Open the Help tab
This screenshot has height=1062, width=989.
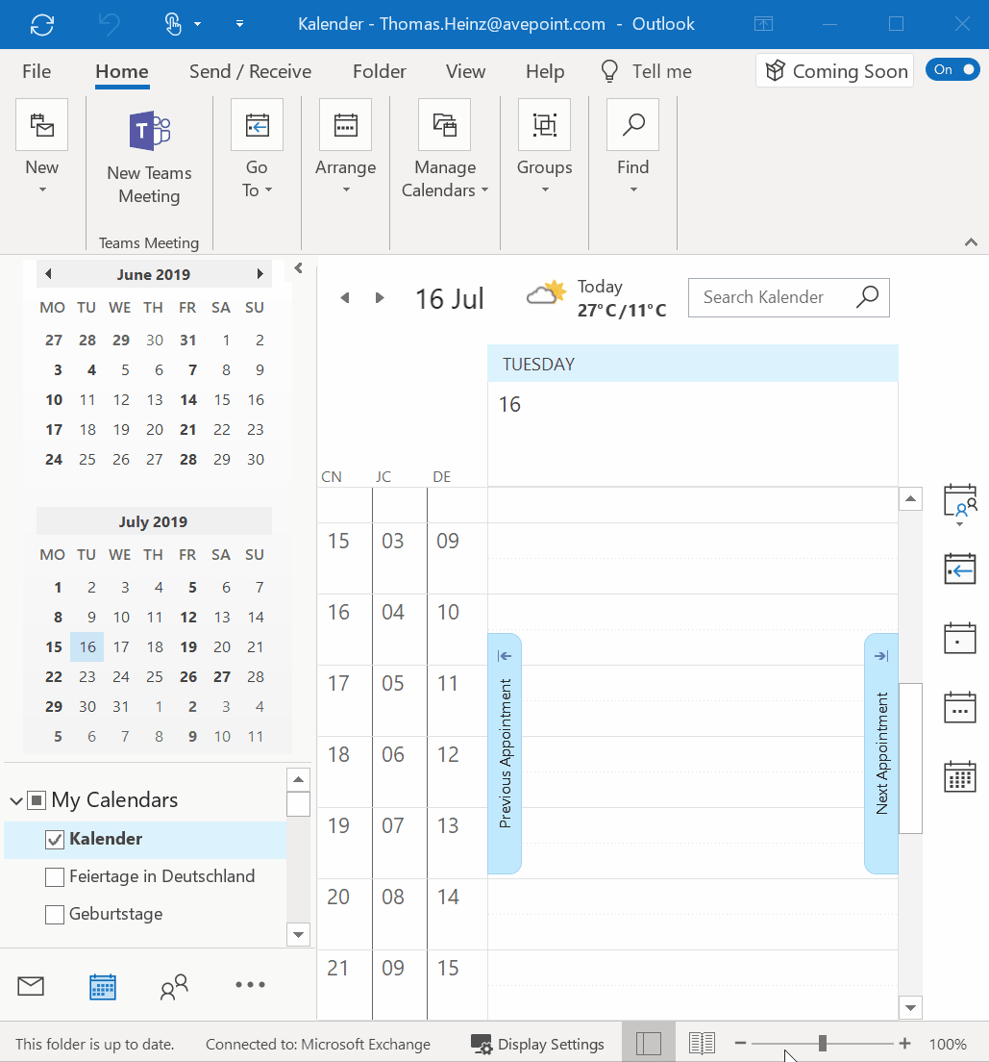click(545, 71)
